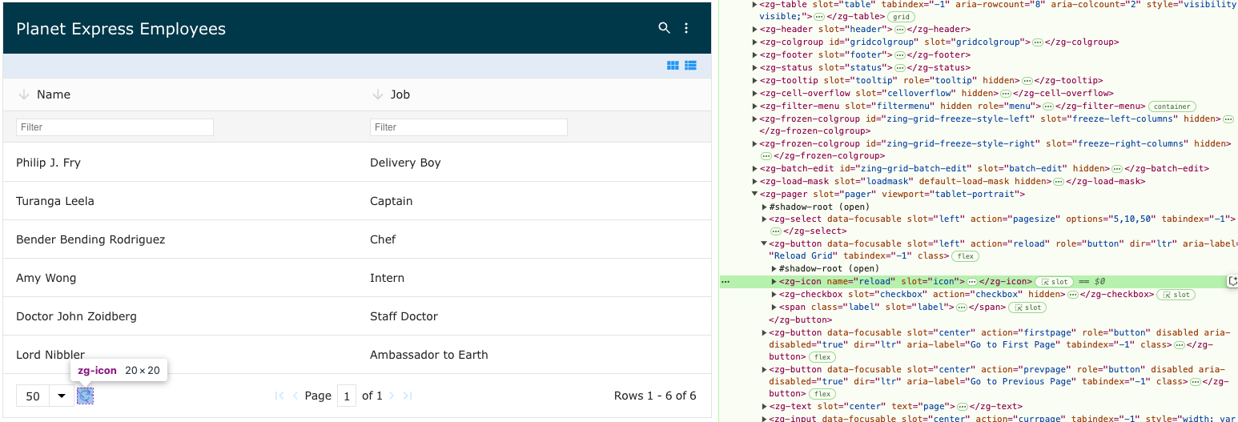
Task: Expand the zg-cell-overflow node
Action: [x=754, y=93]
